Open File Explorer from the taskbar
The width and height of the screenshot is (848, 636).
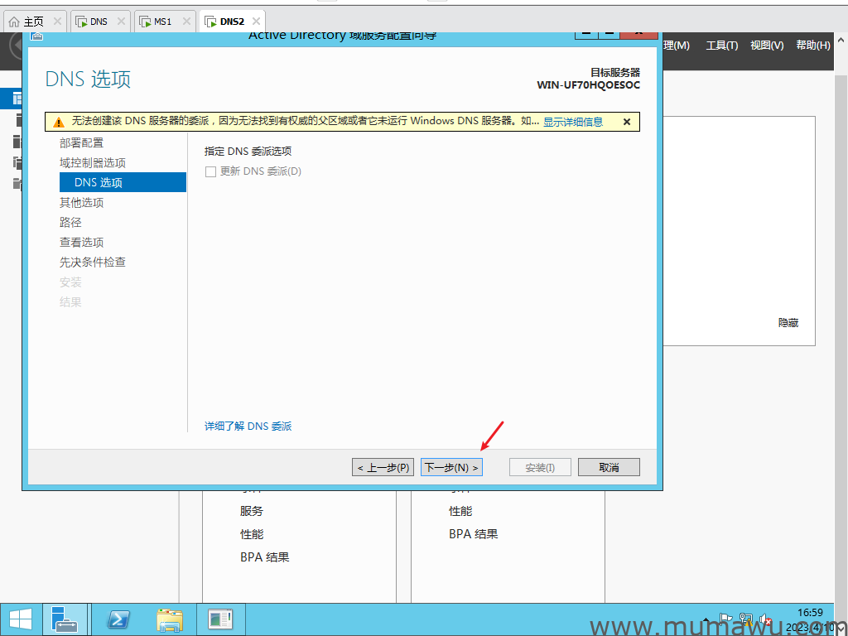(x=170, y=619)
